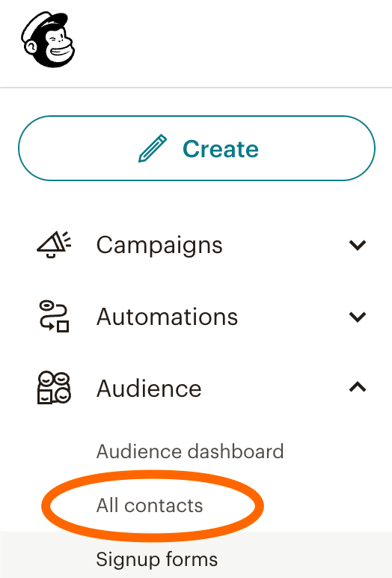Select the Campaigns megaphone icon
This screenshot has height=578, width=392.
point(54,244)
